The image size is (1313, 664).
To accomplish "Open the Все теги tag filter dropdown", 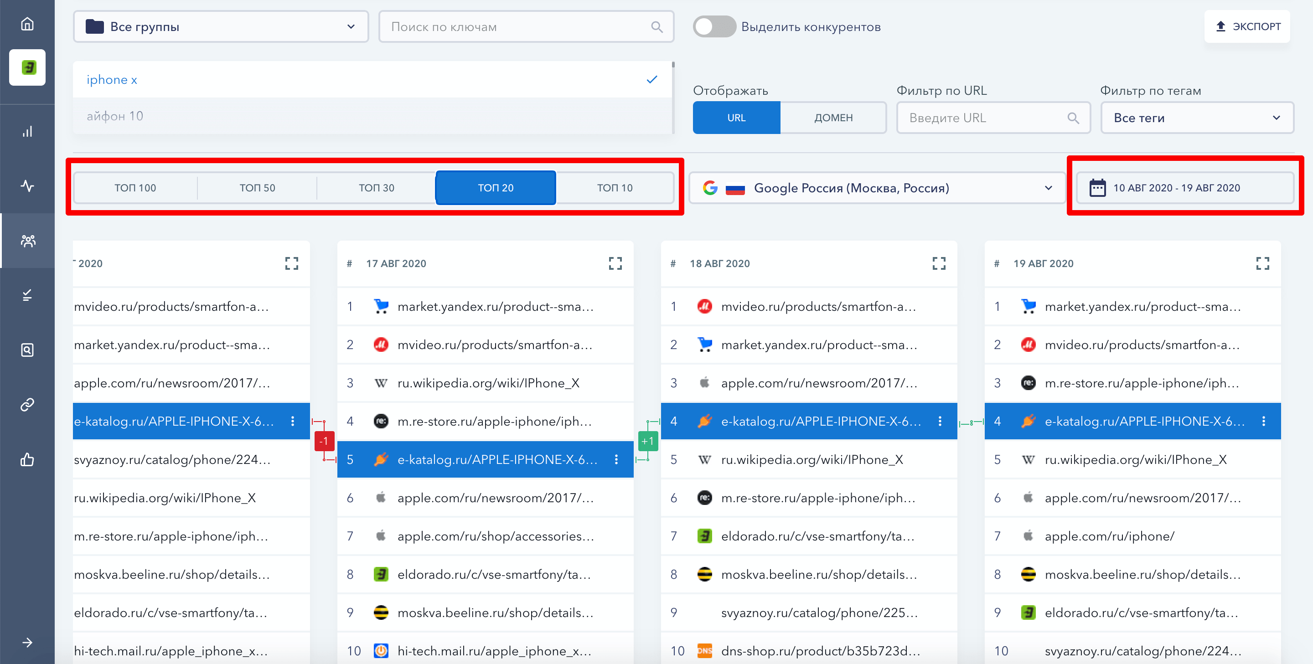I will [1197, 118].
